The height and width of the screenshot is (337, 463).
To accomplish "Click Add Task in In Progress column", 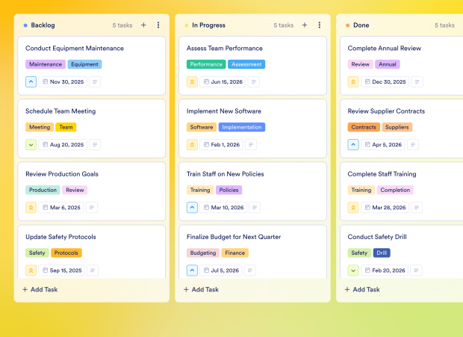I will tap(201, 289).
